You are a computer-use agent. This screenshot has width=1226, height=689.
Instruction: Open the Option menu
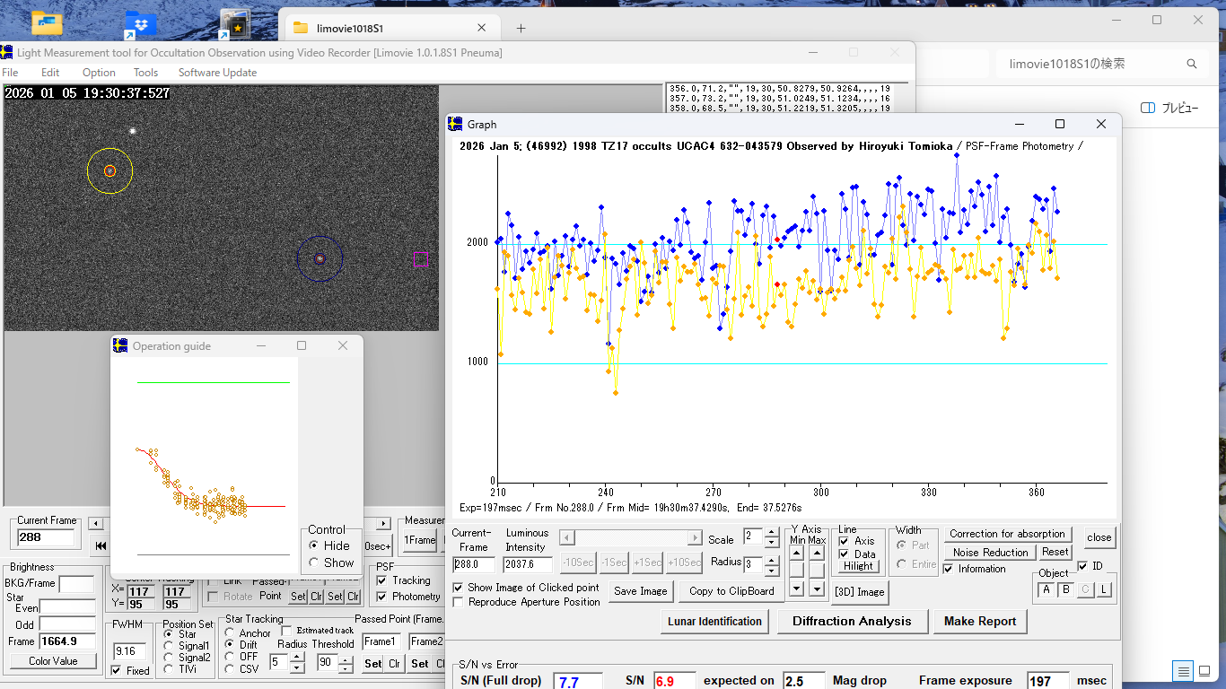[x=99, y=73]
